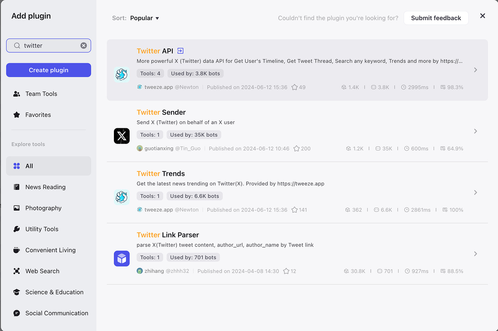This screenshot has width=498, height=331.
Task: Favorite Twitter API with star icon
Action: 294,87
